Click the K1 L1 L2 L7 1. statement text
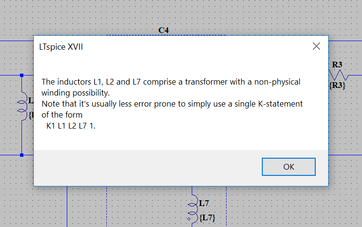The width and height of the screenshot is (362, 227). click(71, 126)
